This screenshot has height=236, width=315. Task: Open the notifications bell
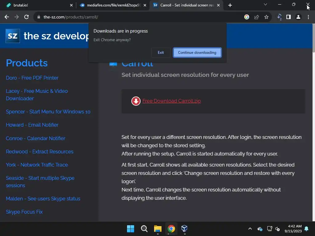[x=307, y=229]
